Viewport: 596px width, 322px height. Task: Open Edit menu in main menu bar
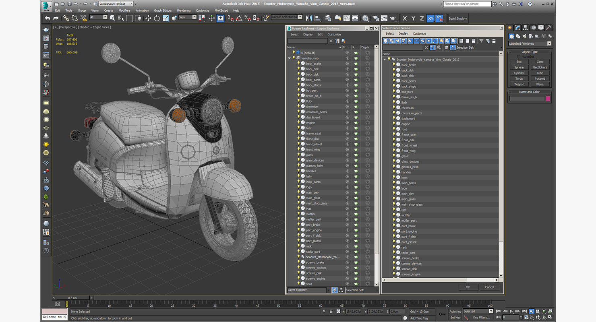click(58, 10)
